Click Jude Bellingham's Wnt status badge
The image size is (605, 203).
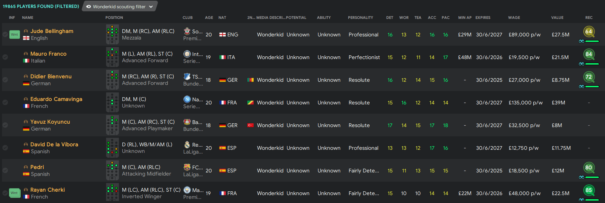coord(14,35)
